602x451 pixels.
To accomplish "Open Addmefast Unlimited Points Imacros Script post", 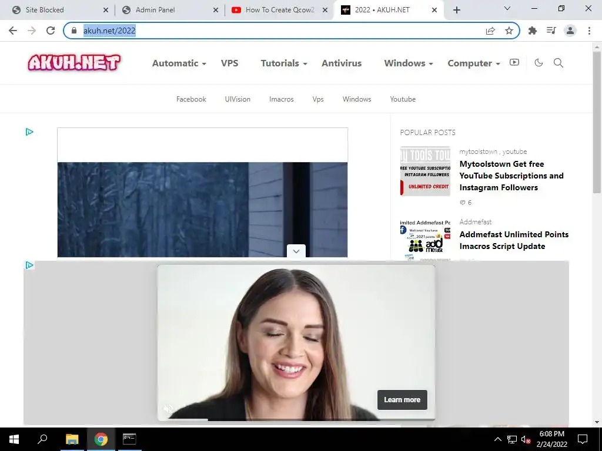I will [x=514, y=240].
